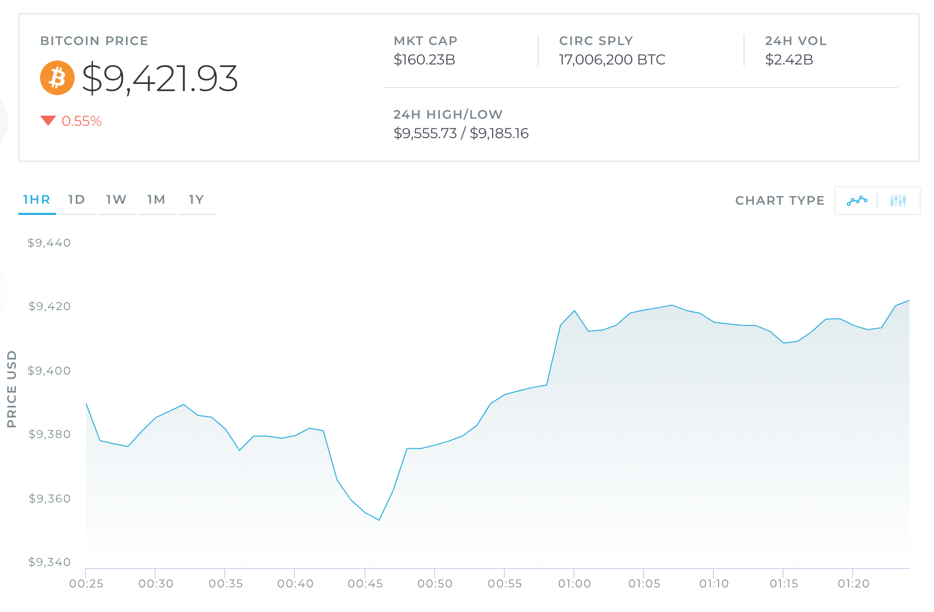Click the $9,360 y-axis label
This screenshot has height=612, width=934.
(x=49, y=499)
